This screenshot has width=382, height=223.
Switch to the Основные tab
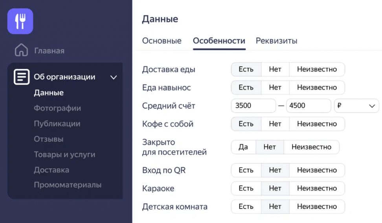tap(162, 41)
